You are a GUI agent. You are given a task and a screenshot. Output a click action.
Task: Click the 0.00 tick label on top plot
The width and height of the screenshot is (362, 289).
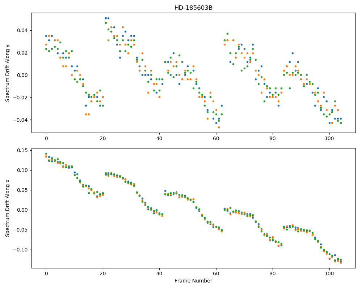(22, 75)
